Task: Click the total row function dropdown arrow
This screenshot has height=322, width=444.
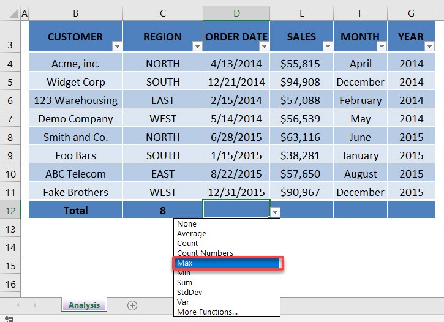Action: pyautogui.click(x=275, y=212)
